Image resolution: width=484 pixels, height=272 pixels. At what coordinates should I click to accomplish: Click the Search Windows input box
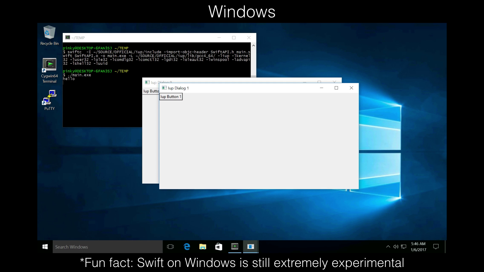(108, 247)
